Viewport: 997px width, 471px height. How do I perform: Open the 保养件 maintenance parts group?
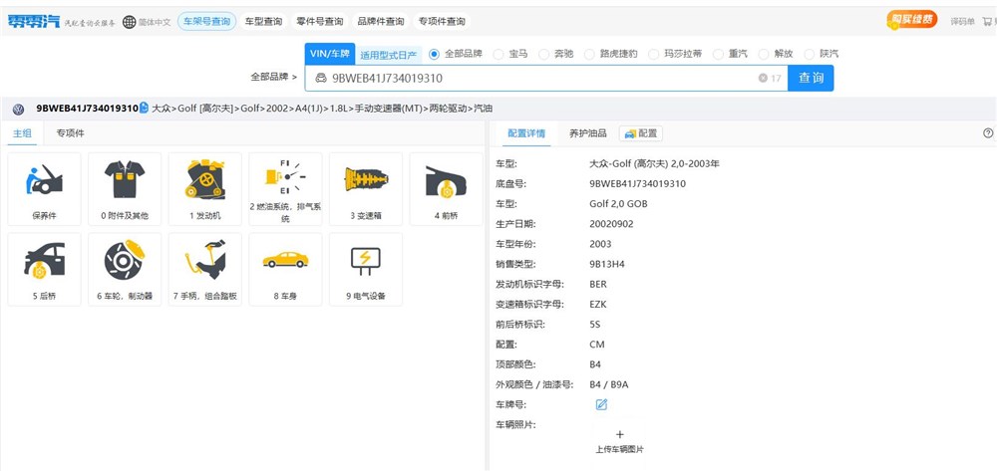tap(44, 189)
